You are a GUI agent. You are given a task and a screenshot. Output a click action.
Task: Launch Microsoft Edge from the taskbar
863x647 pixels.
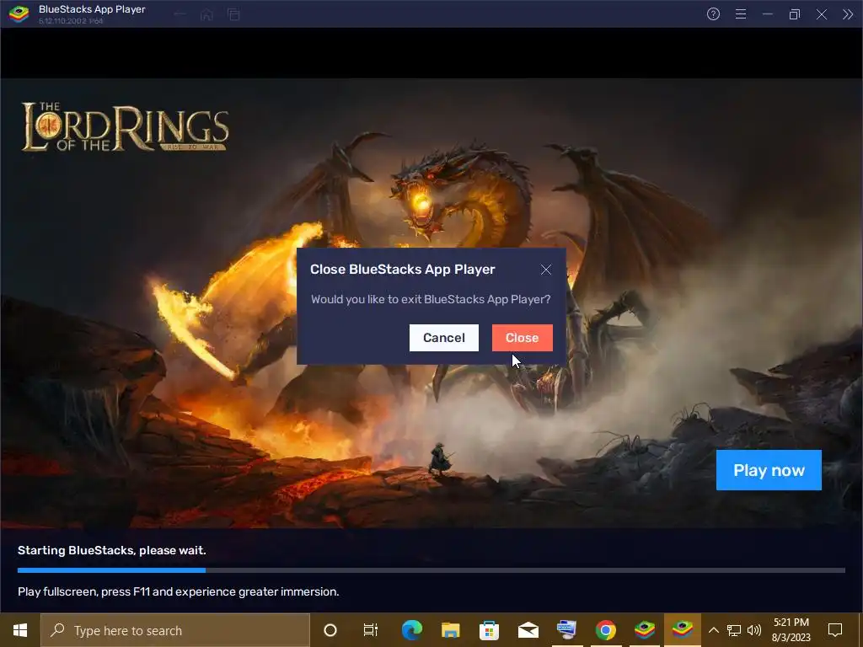coord(411,630)
